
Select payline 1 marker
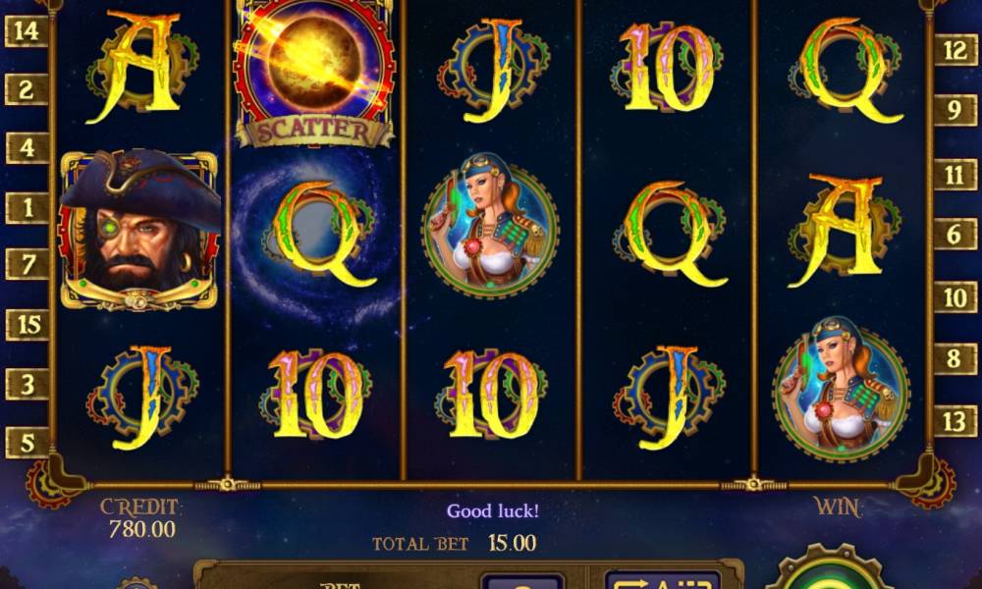tap(27, 207)
